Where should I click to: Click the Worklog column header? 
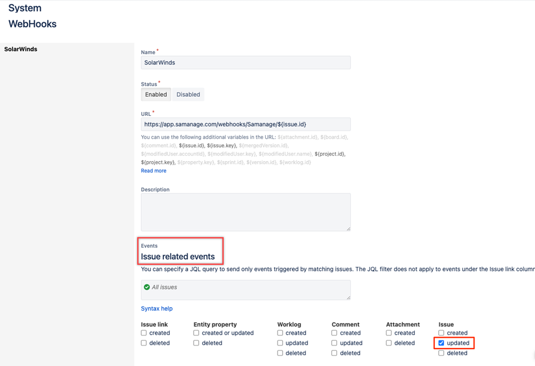tap(289, 325)
